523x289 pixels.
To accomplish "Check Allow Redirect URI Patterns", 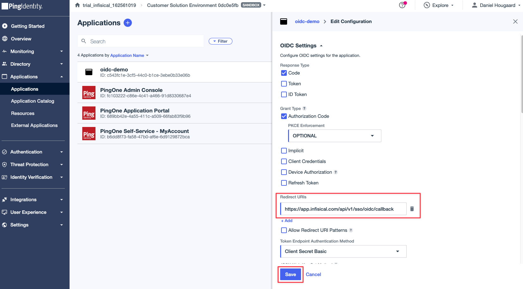I will click(x=284, y=230).
